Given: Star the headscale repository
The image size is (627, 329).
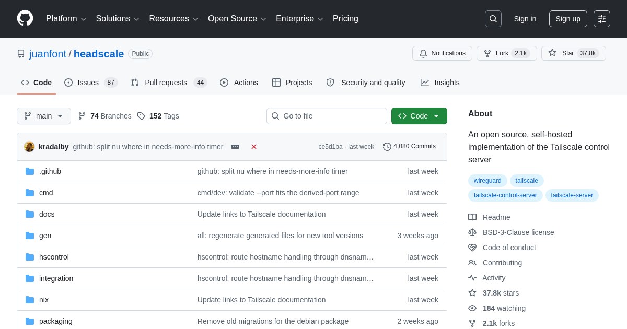Looking at the screenshot, I should [x=573, y=53].
